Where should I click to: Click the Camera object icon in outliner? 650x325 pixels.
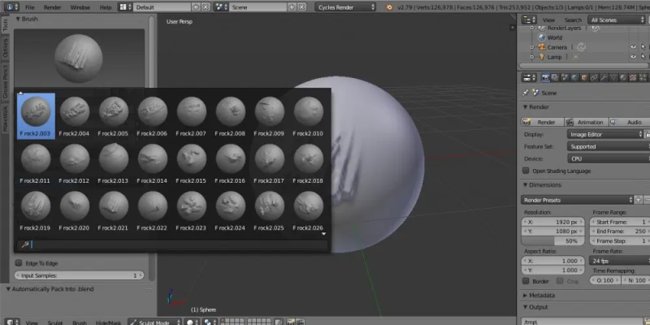coord(542,47)
